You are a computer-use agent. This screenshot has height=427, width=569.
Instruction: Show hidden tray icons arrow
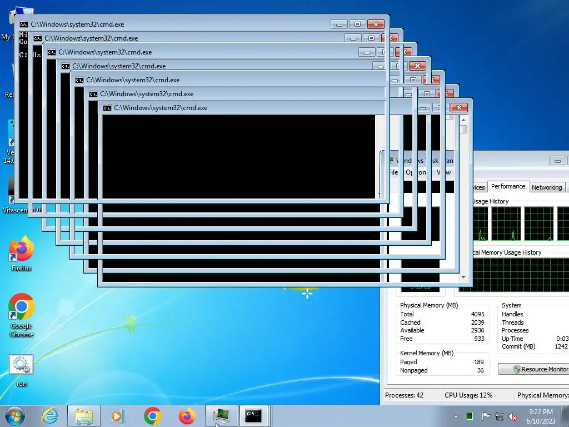point(456,416)
